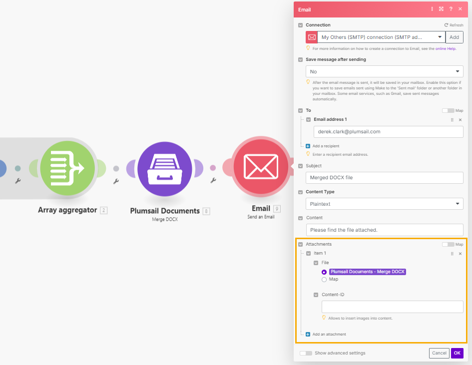
Task: Click the red email connection icon
Action: (x=312, y=37)
